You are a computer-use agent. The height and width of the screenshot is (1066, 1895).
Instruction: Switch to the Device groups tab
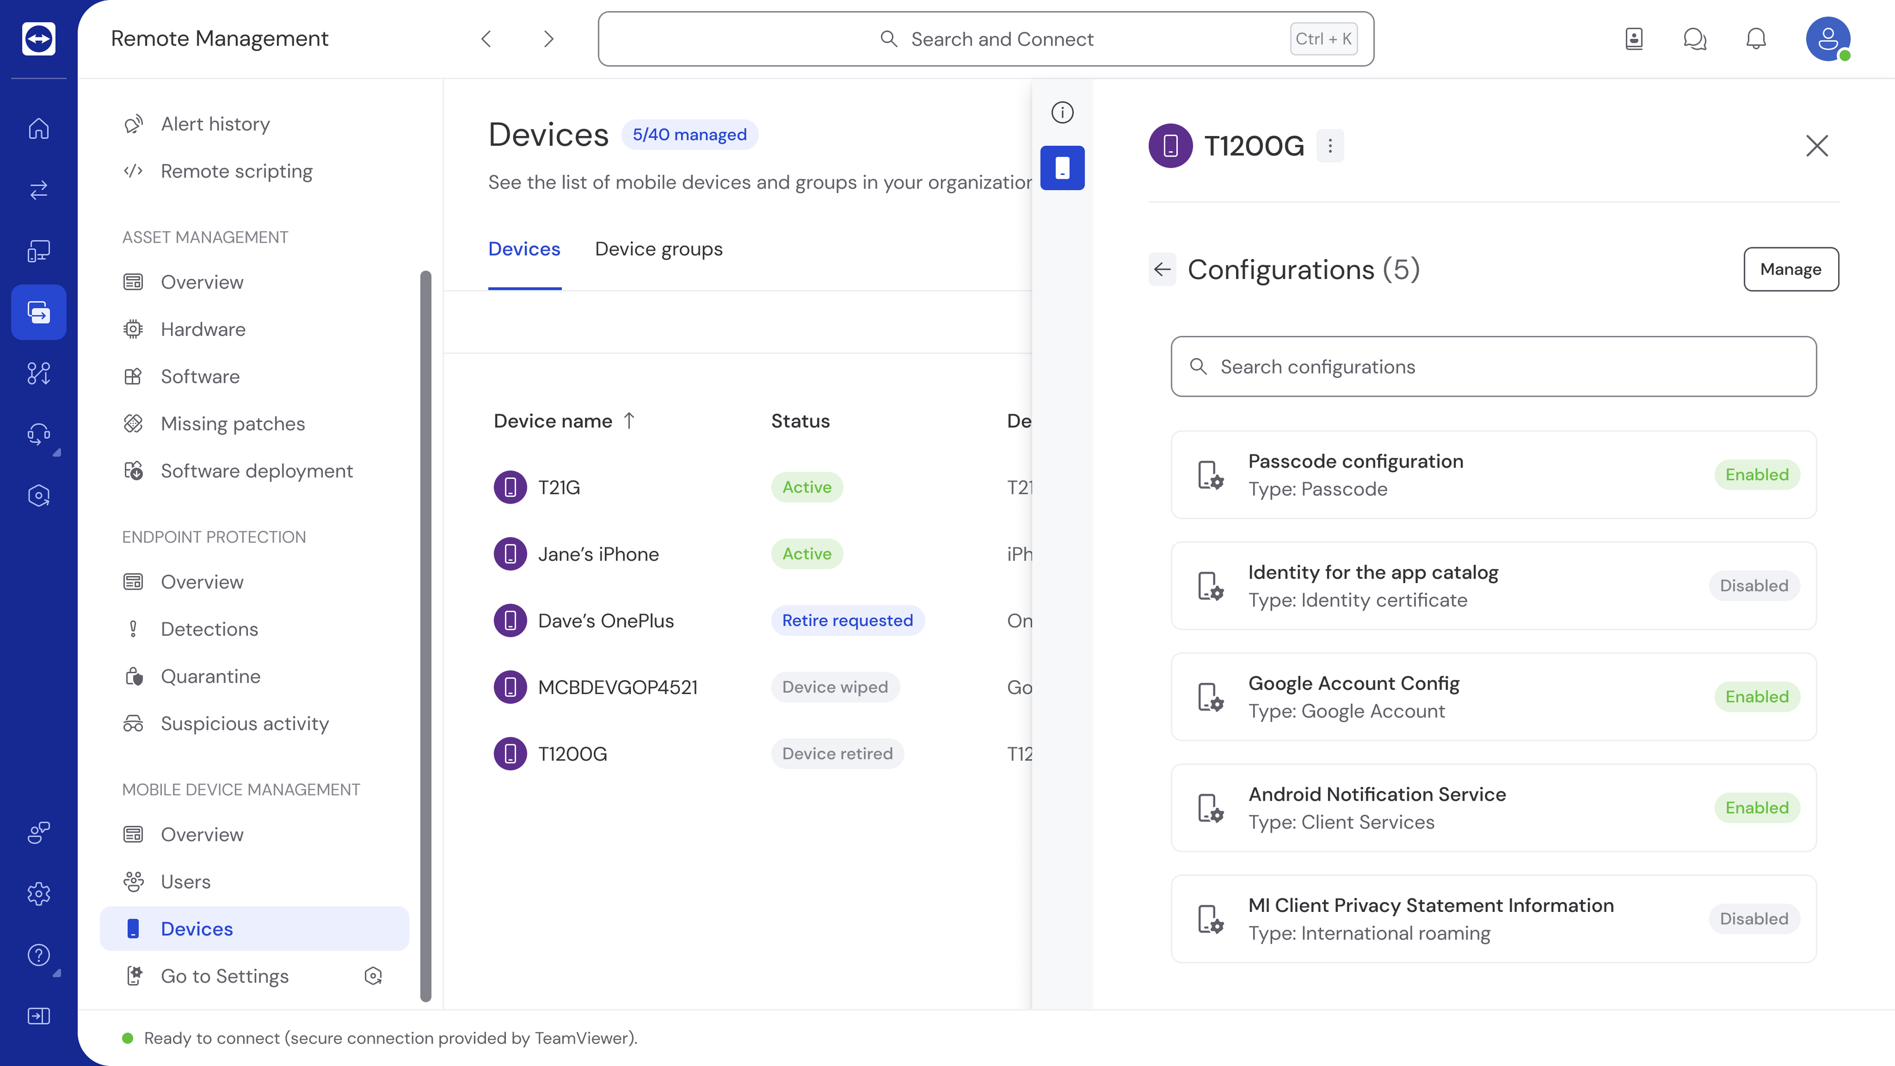pos(658,249)
